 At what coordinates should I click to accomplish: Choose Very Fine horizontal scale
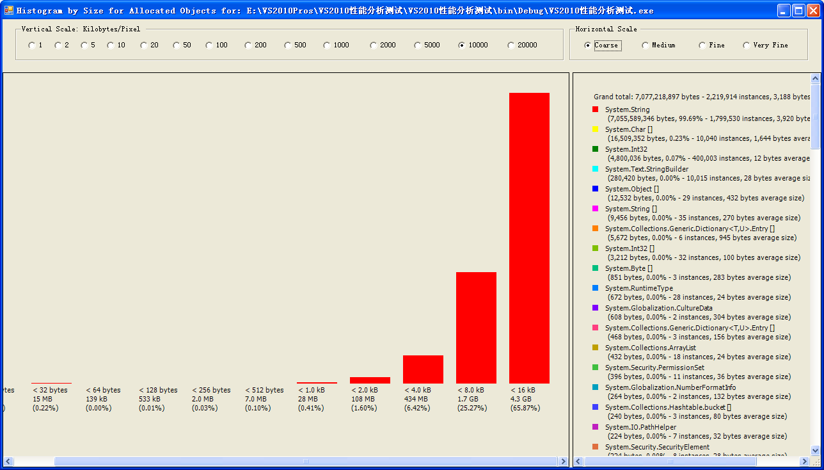click(x=766, y=45)
